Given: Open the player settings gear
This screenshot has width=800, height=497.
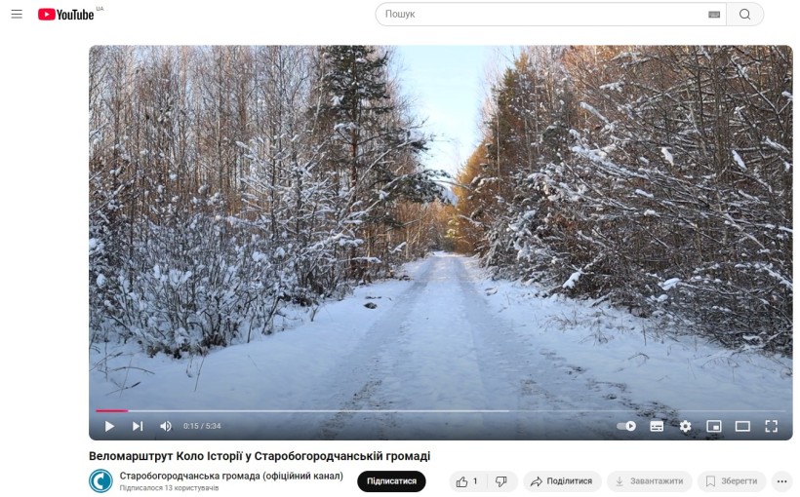Looking at the screenshot, I should [x=685, y=426].
